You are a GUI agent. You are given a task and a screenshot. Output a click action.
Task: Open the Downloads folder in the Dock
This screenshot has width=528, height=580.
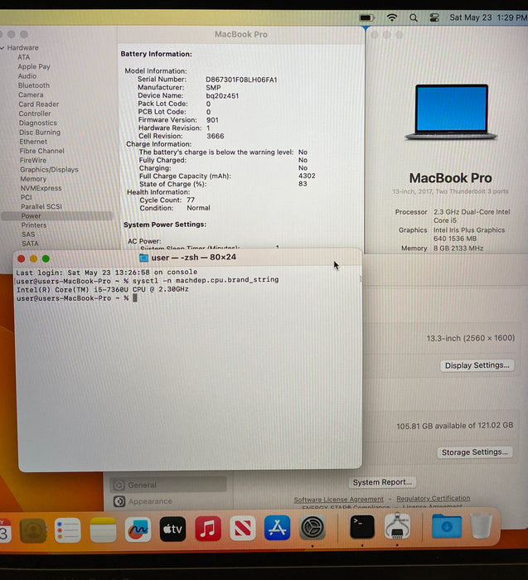pyautogui.click(x=447, y=526)
